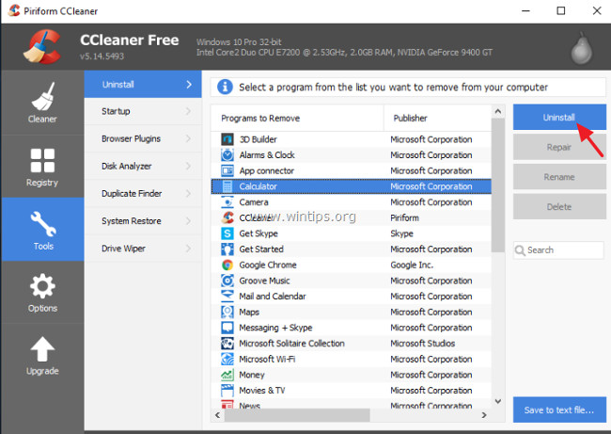The image size is (611, 434).
Task: Click the Upgrade arrow icon
Action: click(x=42, y=348)
